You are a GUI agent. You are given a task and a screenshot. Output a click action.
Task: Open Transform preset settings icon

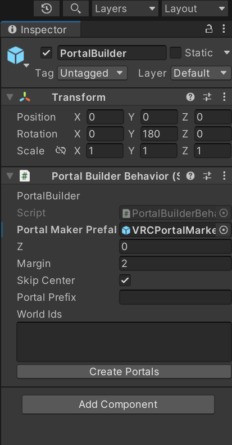click(x=207, y=97)
